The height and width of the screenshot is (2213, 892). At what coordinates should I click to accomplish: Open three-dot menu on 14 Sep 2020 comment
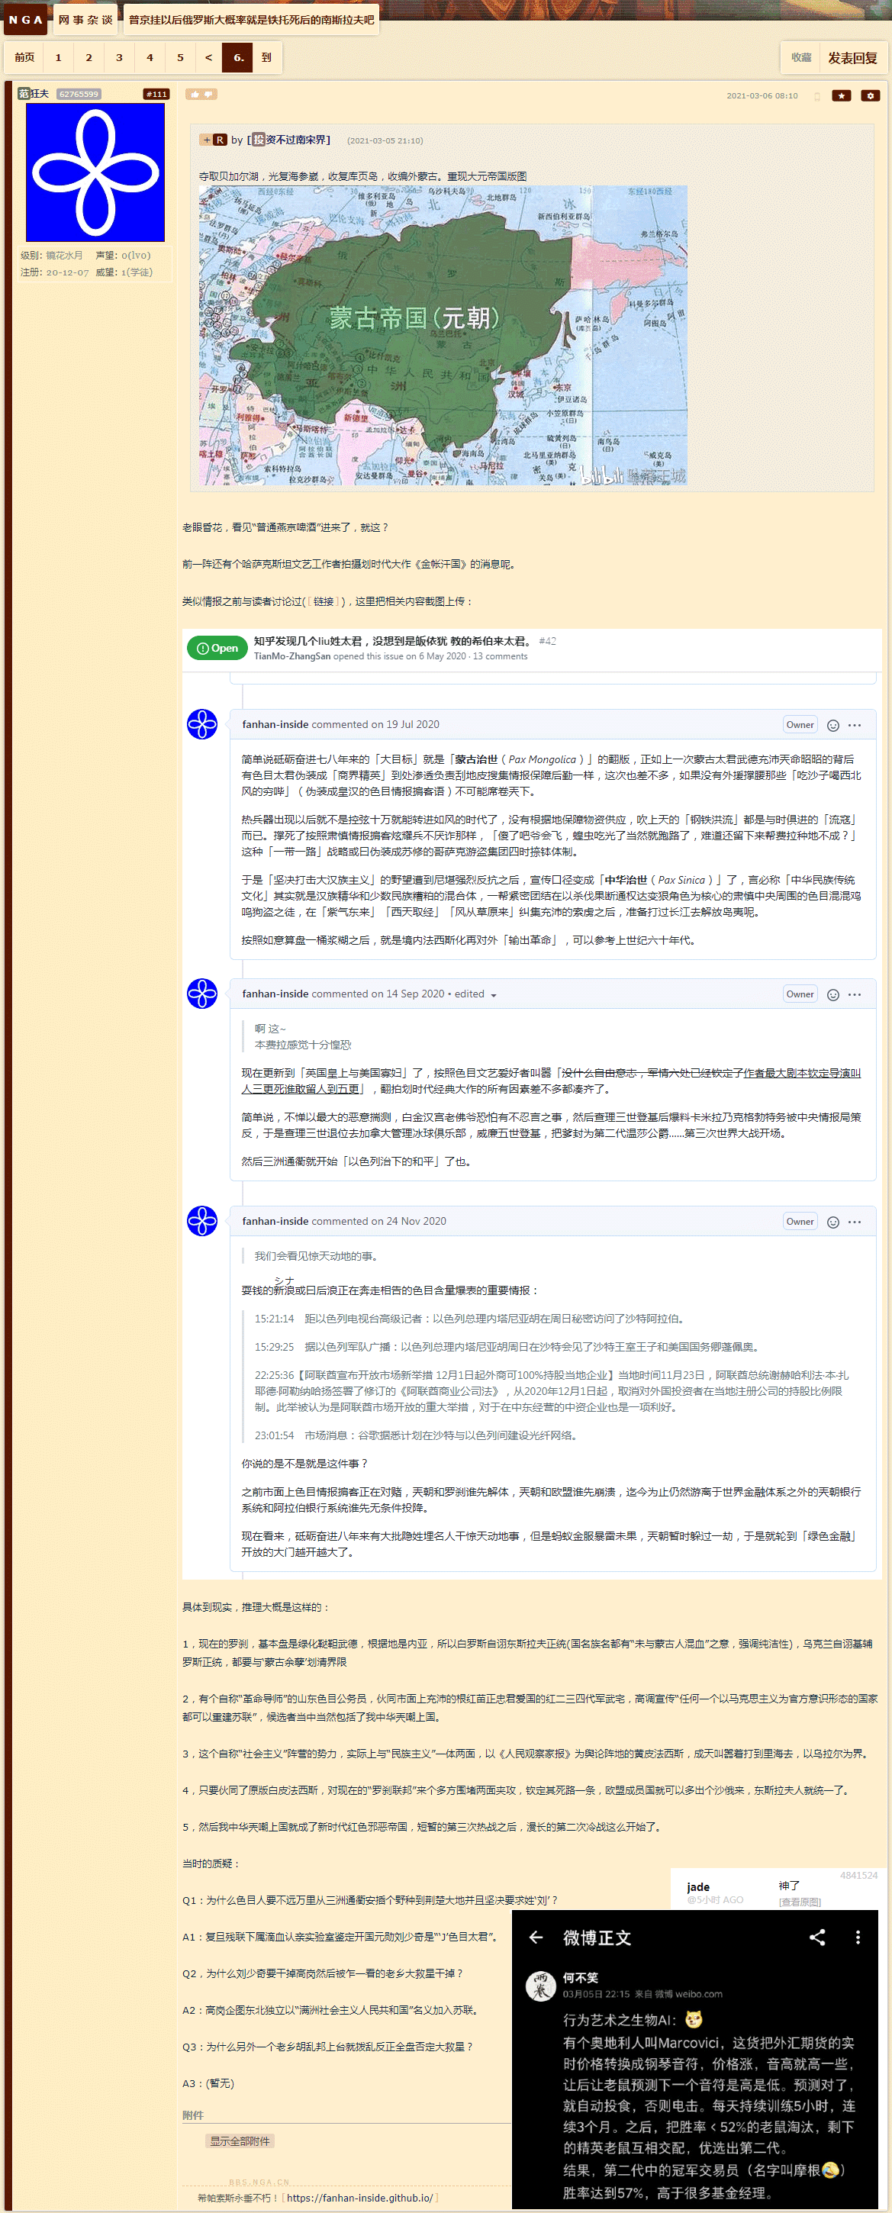(x=854, y=995)
